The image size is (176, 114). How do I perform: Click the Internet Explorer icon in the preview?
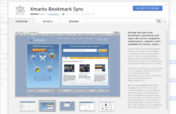pyautogui.click(x=33, y=58)
